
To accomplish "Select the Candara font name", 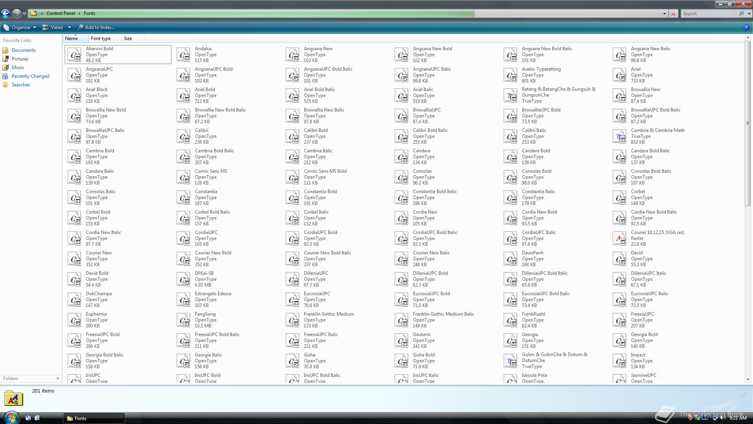I will (x=421, y=151).
